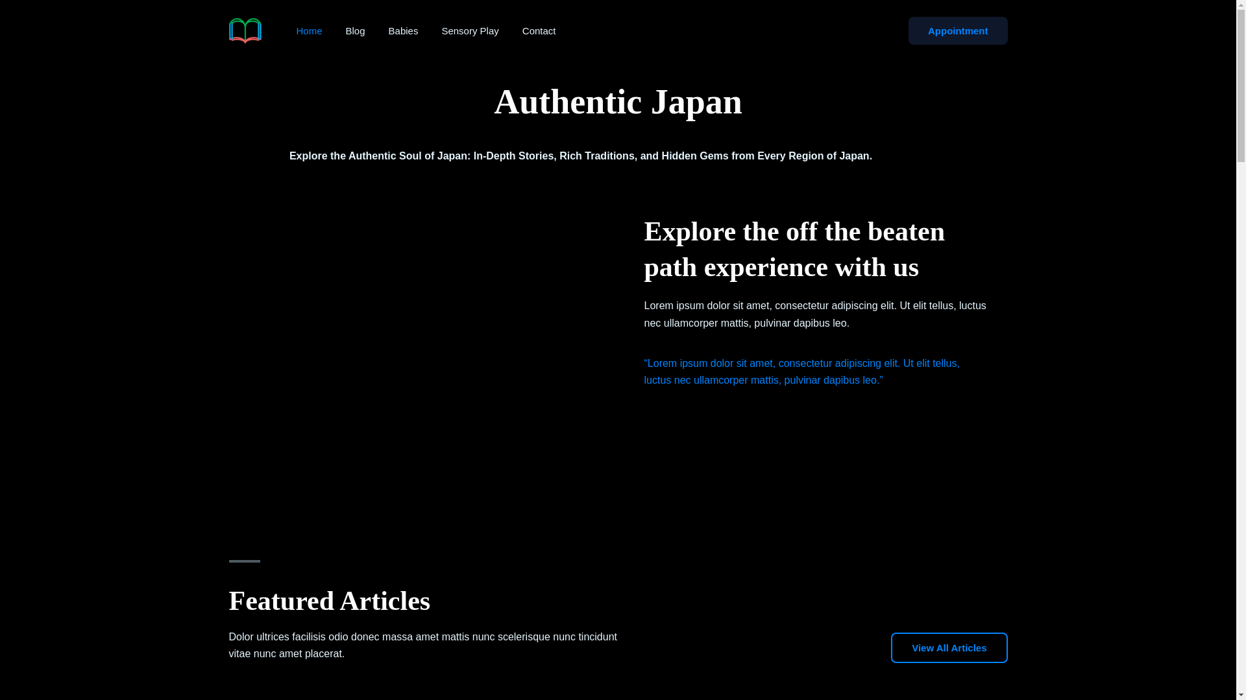
Task: Open the Home menu item
Action: click(309, 31)
